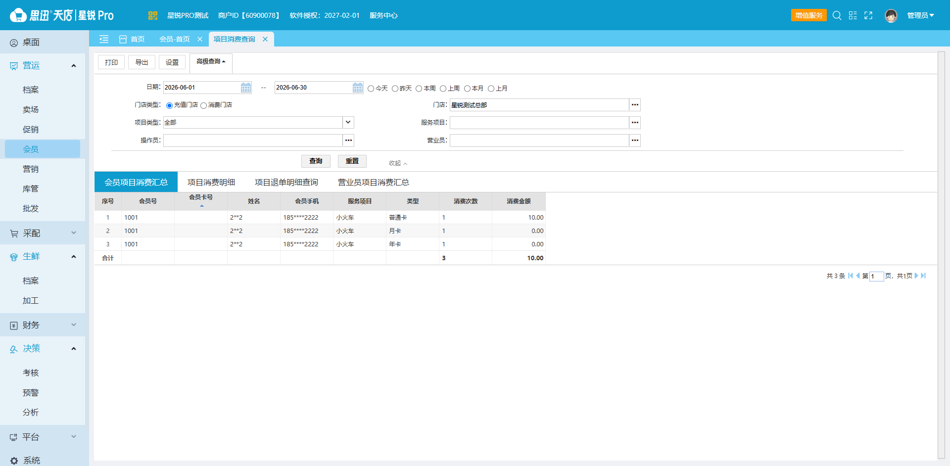Open service item selector ellipsis button
This screenshot has width=950, height=466.
click(635, 123)
